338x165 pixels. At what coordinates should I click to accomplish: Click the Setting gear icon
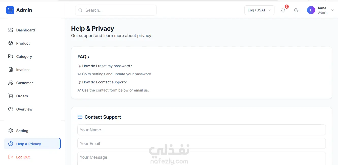[x=11, y=131]
